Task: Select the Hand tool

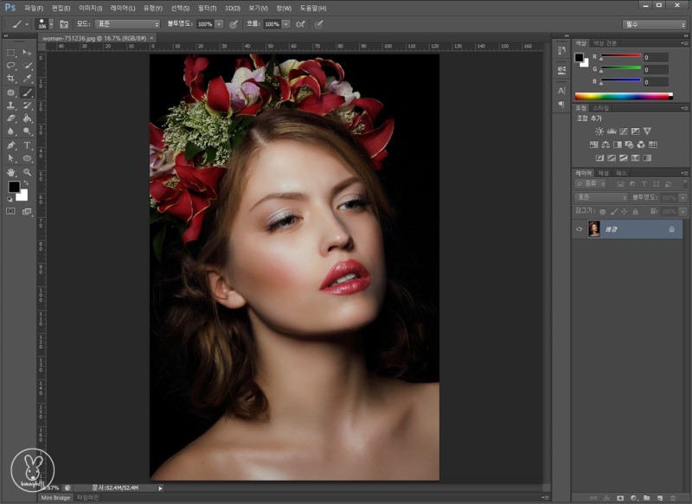Action: [x=11, y=172]
